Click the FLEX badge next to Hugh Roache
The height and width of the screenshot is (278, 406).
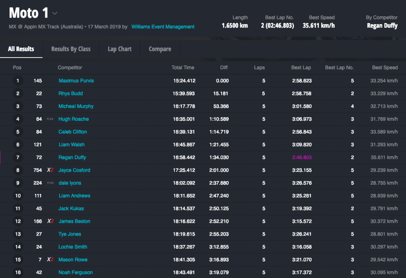click(50, 119)
